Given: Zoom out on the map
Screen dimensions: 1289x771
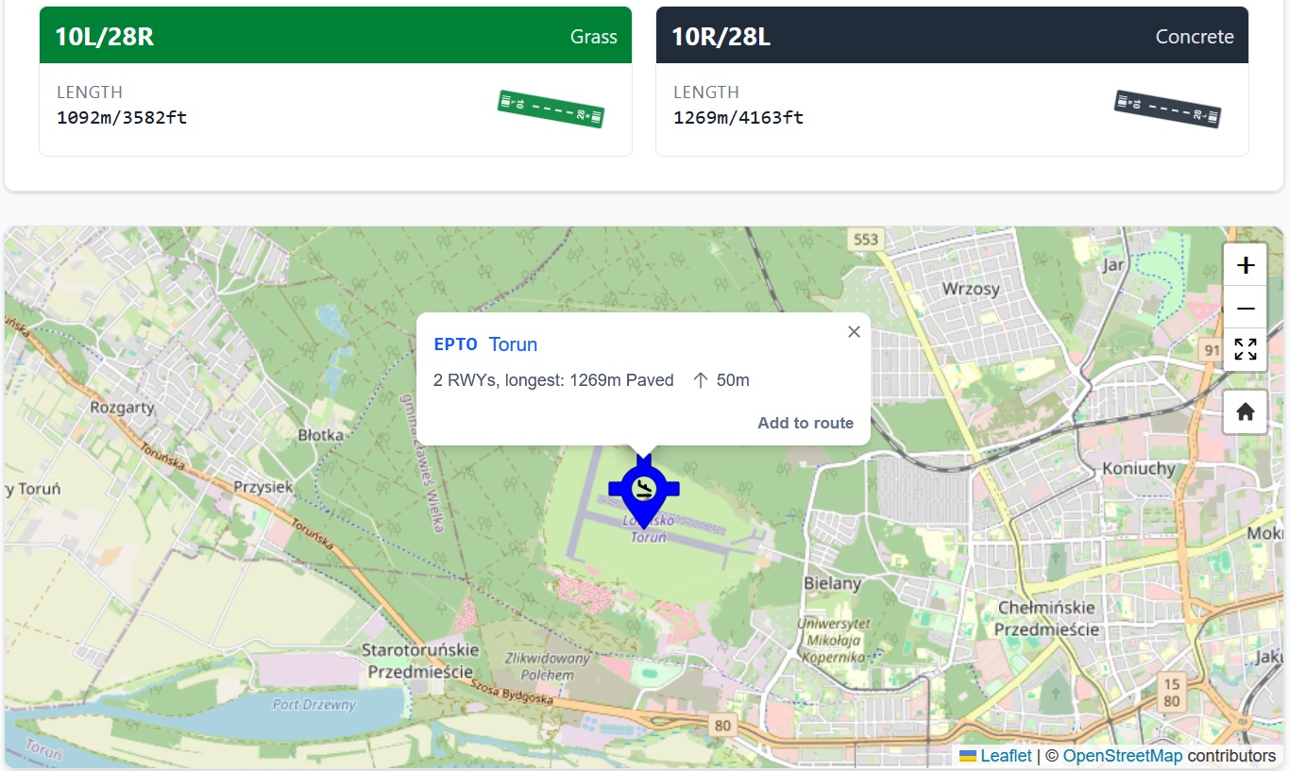Looking at the screenshot, I should coord(1245,309).
